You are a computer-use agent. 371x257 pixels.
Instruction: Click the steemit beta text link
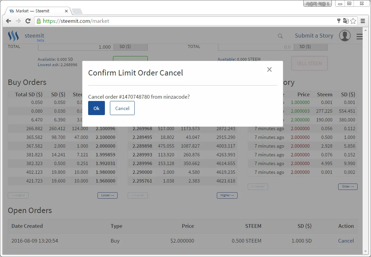[34, 37]
